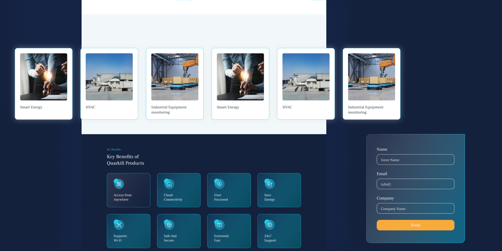Screen dimensions: 502x251
Task: Click the User Focussed icon
Action: tap(219, 184)
